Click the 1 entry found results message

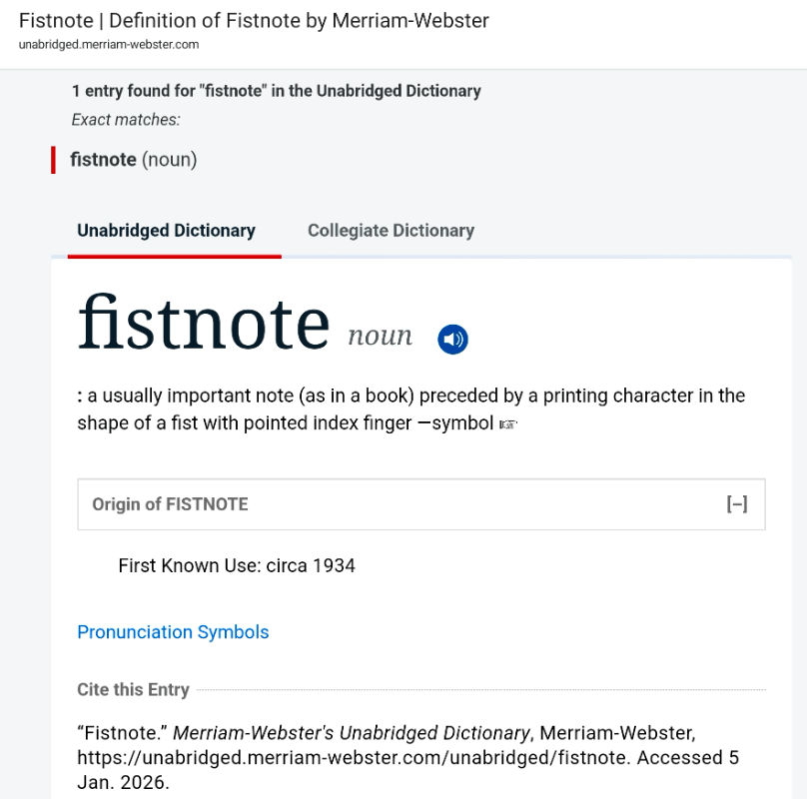[x=276, y=91]
